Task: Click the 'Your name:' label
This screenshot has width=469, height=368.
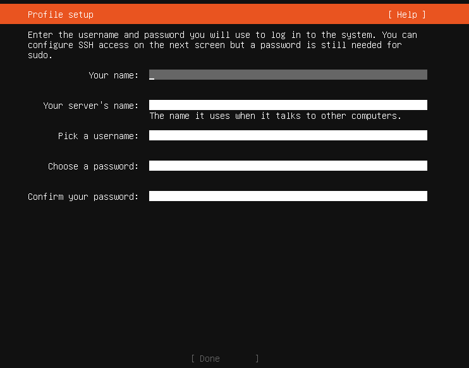Action: tap(114, 75)
